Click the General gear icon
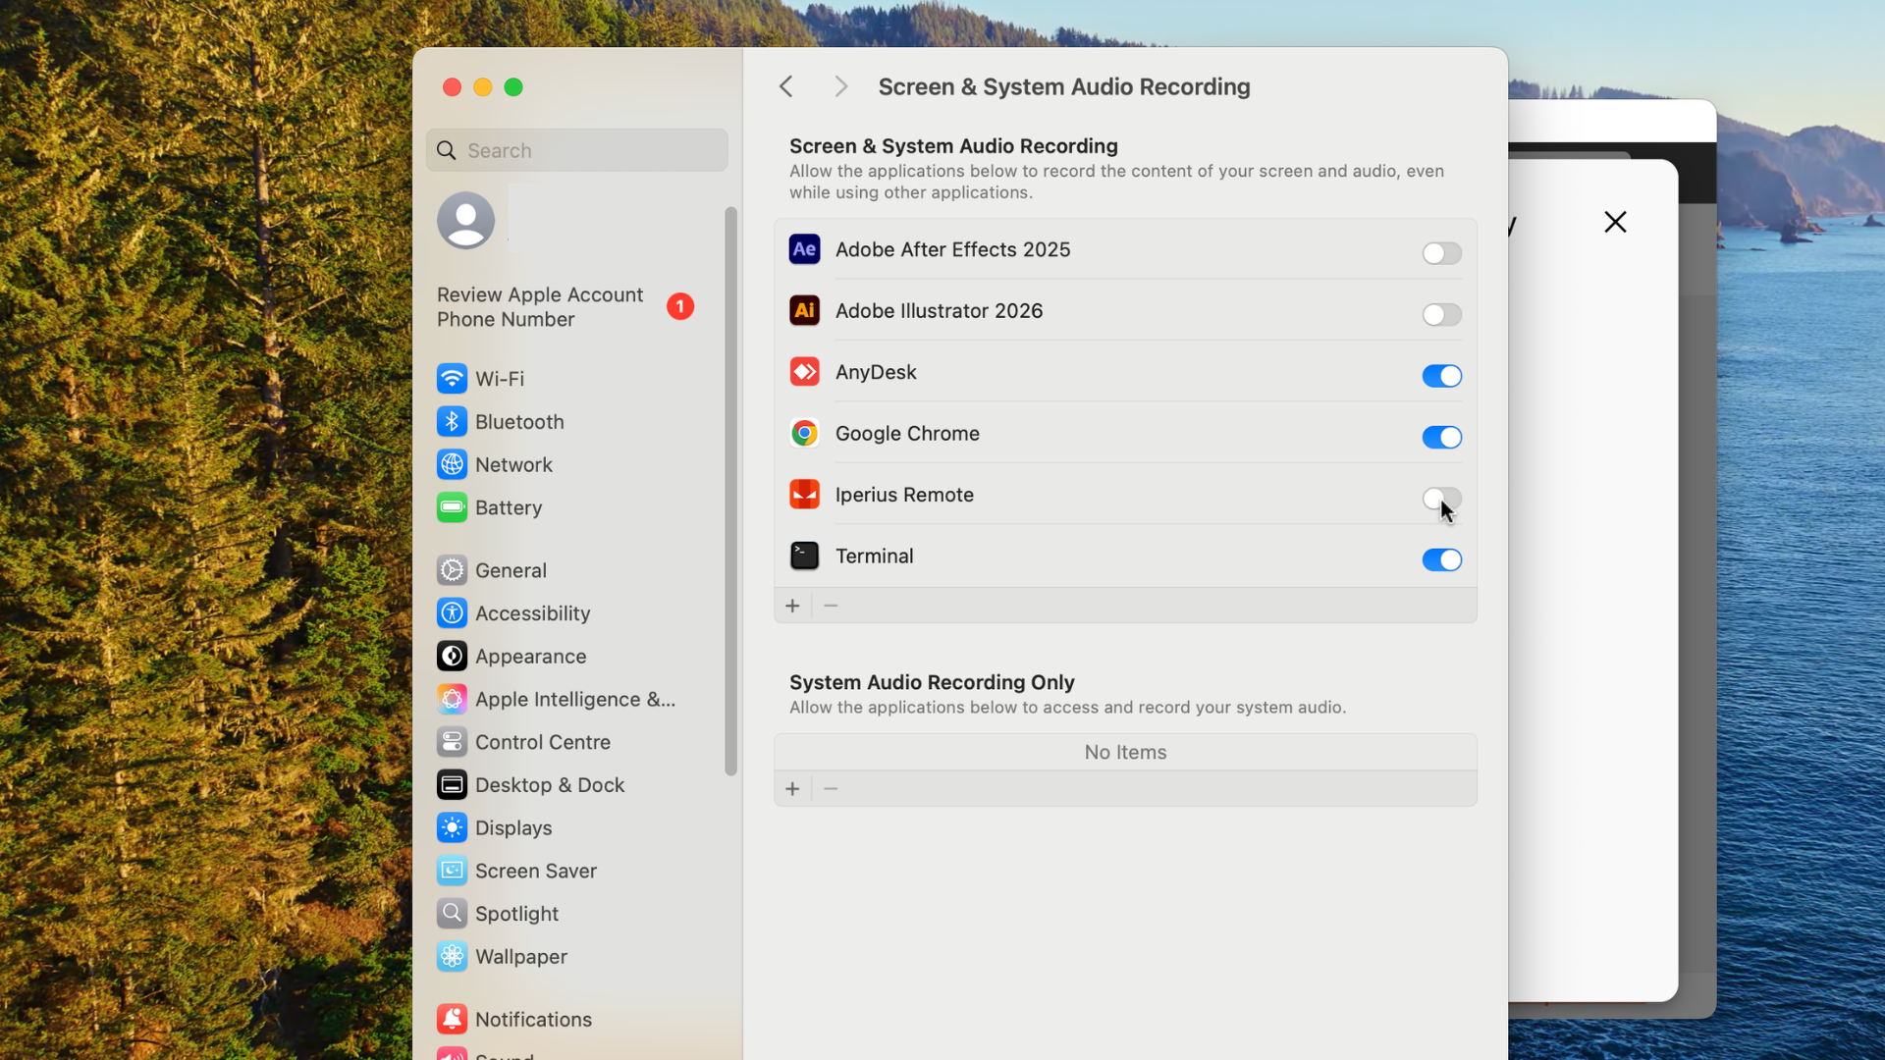1885x1060 pixels. click(452, 570)
